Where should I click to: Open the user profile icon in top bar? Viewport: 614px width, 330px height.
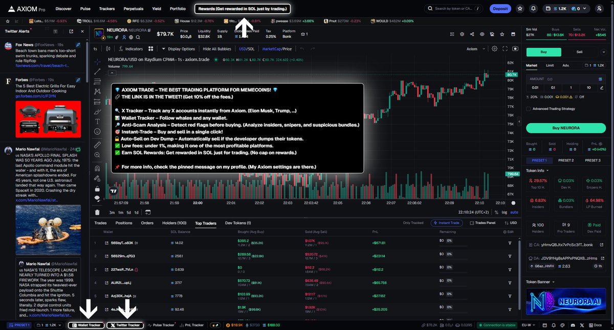tap(599, 9)
